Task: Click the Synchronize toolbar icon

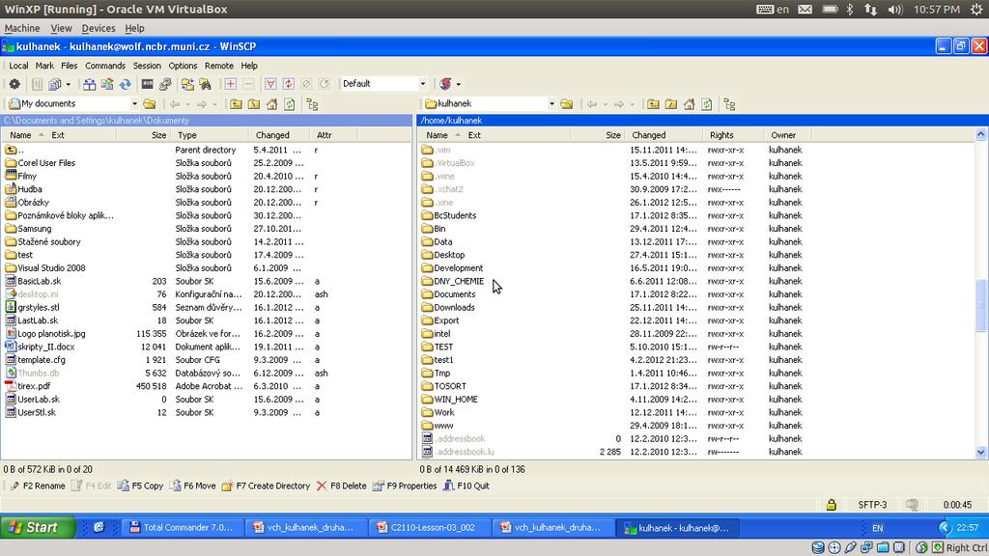Action: 107,84
